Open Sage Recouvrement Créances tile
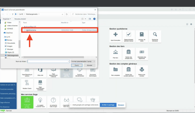Viewport: 195px width, 113px height. pos(53,73)
